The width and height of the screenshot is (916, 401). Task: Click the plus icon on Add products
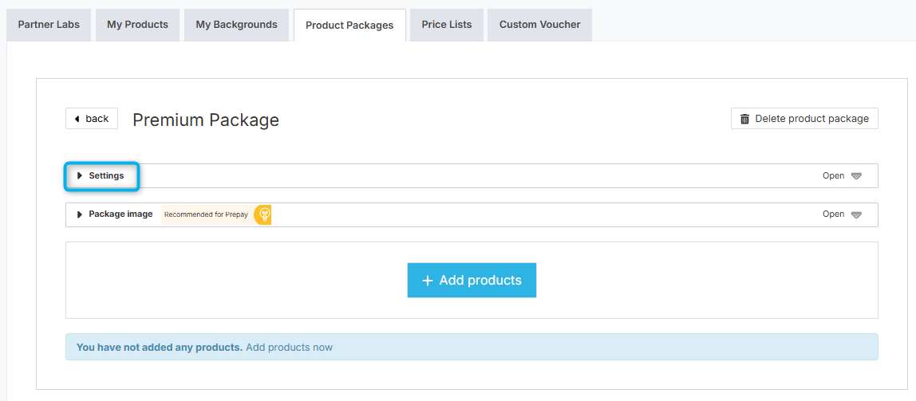(427, 281)
